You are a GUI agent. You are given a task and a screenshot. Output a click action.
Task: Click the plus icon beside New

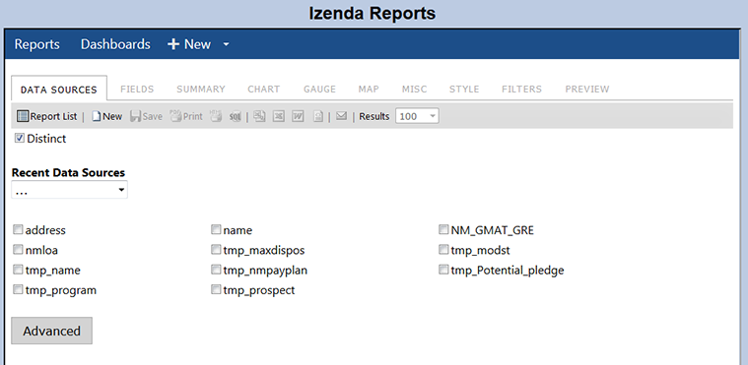pos(173,44)
